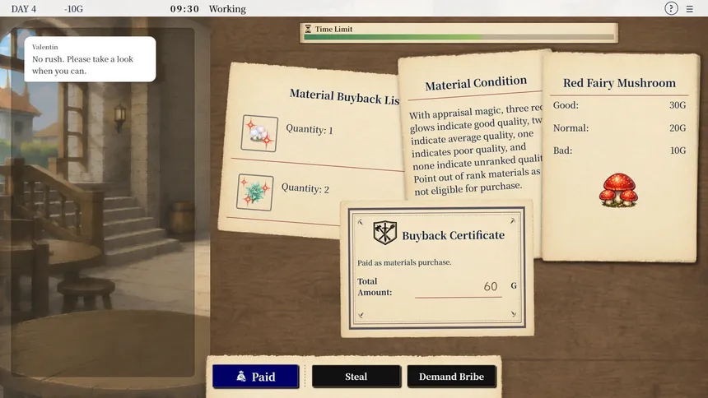Image resolution: width=708 pixels, height=398 pixels.
Task: Open the help question mark icon
Action: pos(671,8)
